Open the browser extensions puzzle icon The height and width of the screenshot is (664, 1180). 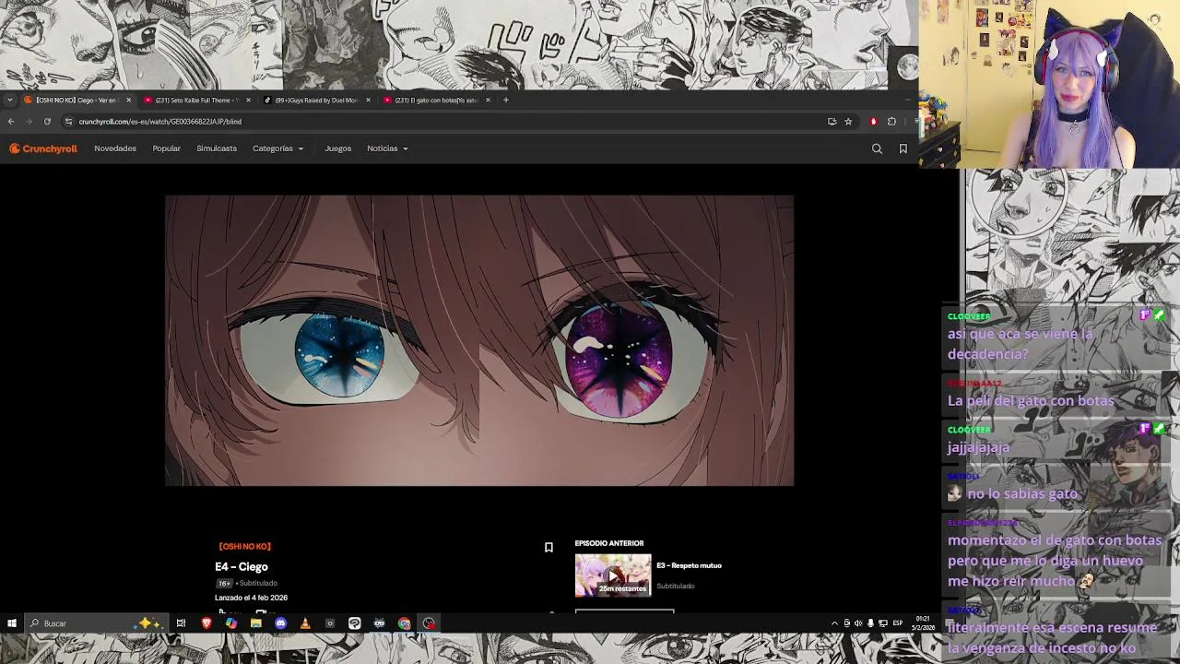[x=891, y=122]
